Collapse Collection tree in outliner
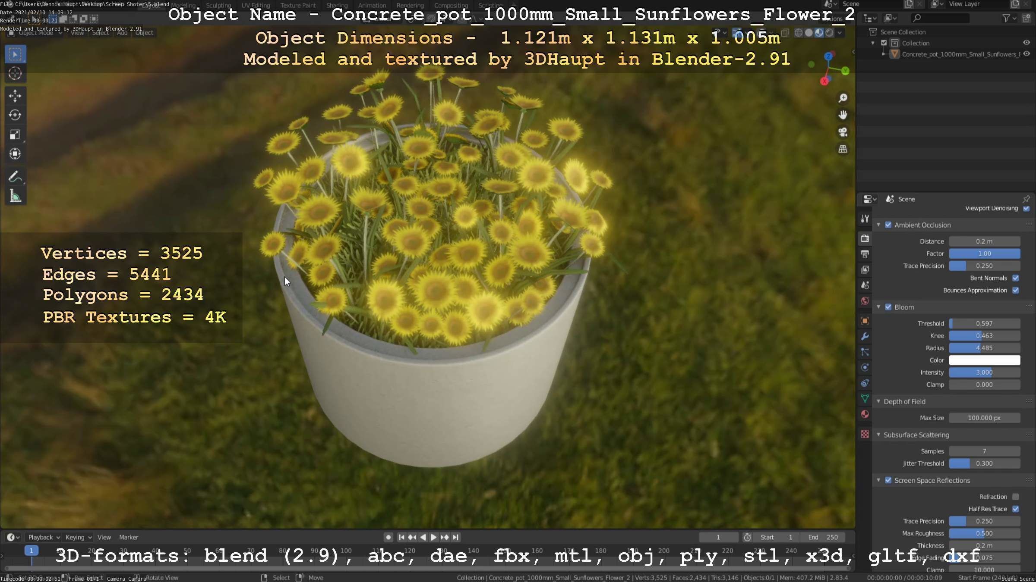1036x582 pixels. click(873, 43)
